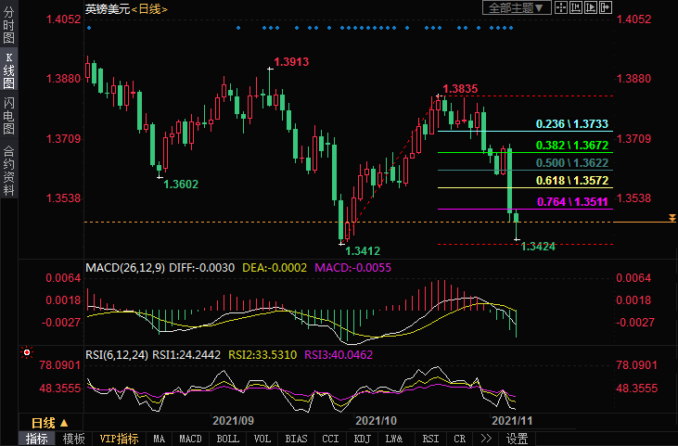Select the 指标 tab in bottom bar
The width and height of the screenshot is (678, 446).
[37, 439]
